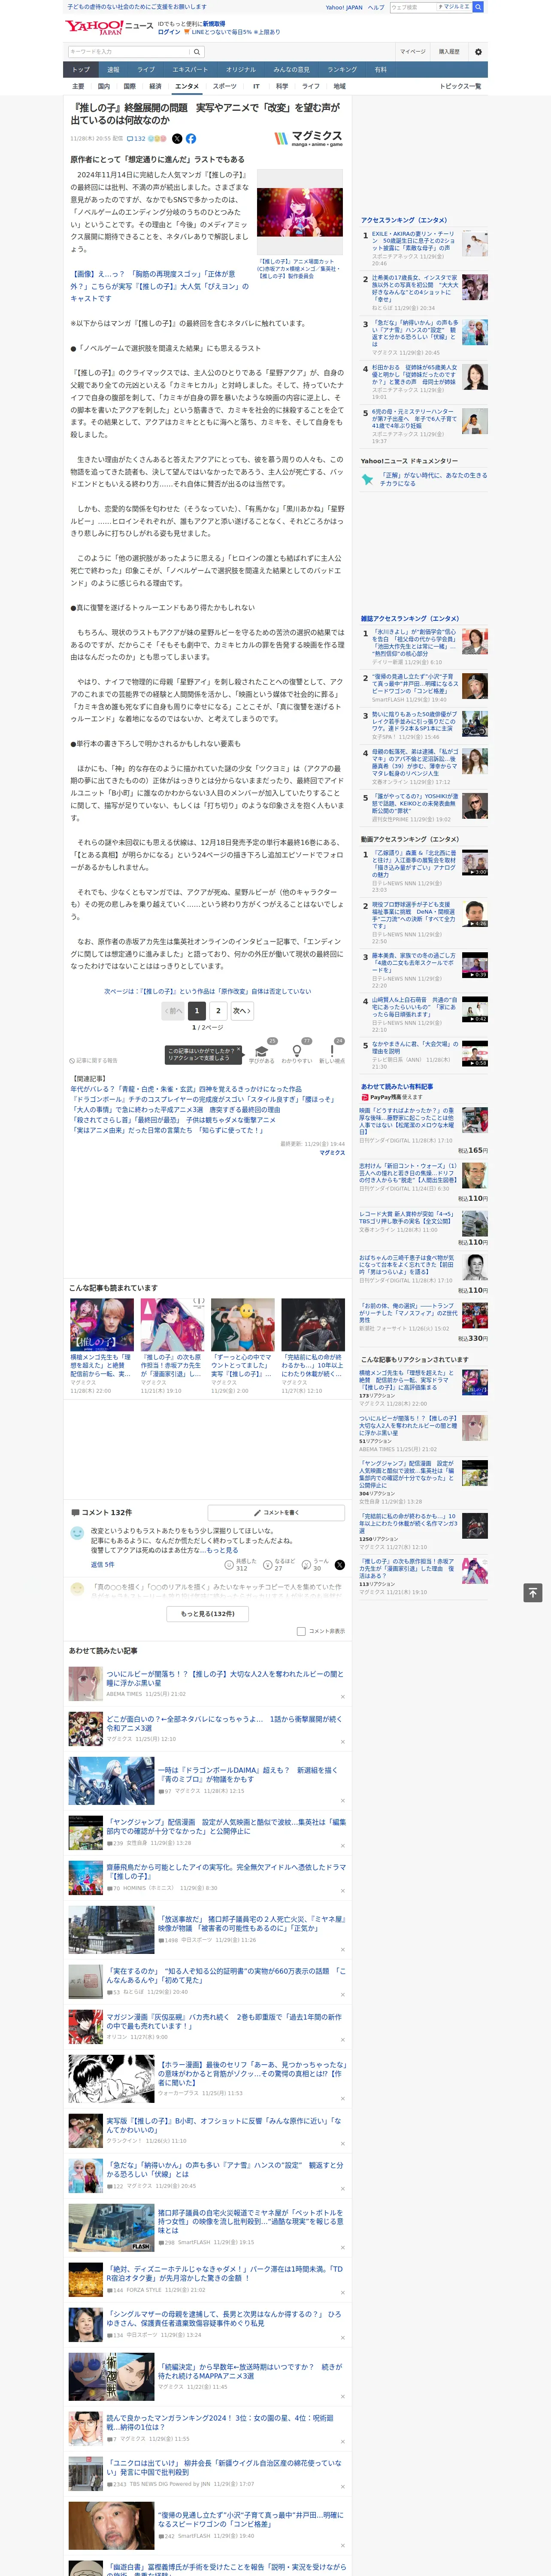Open ヘルプ link at top
Image resolution: width=551 pixels, height=2576 pixels.
(x=375, y=7)
